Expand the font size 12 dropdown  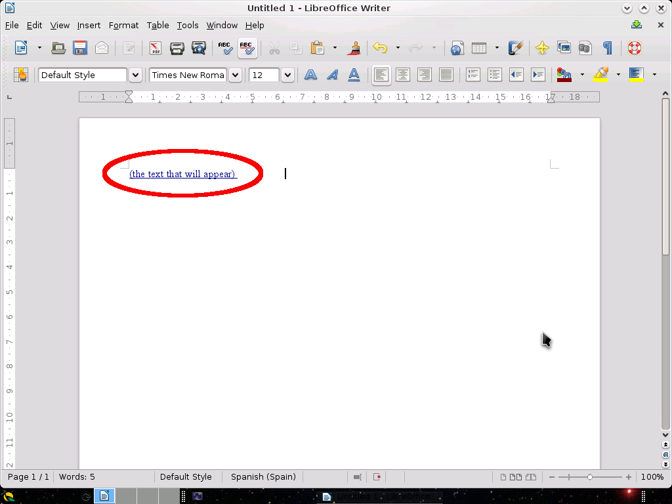pyautogui.click(x=287, y=74)
